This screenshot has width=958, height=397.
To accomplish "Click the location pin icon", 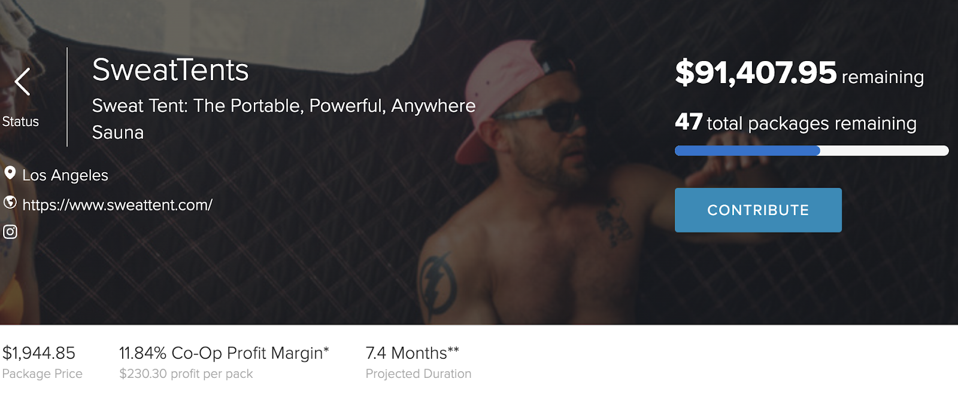I will tap(10, 173).
